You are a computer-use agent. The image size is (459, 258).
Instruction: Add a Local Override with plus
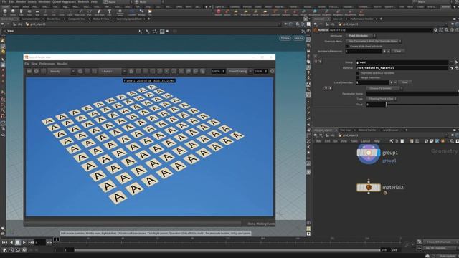coord(392,82)
